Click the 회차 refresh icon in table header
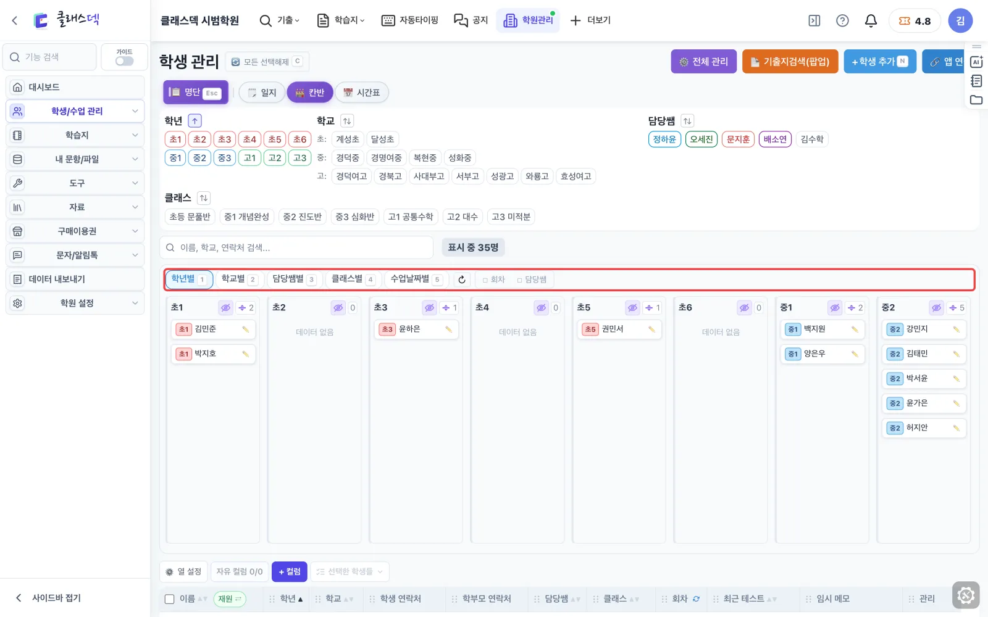 point(696,598)
